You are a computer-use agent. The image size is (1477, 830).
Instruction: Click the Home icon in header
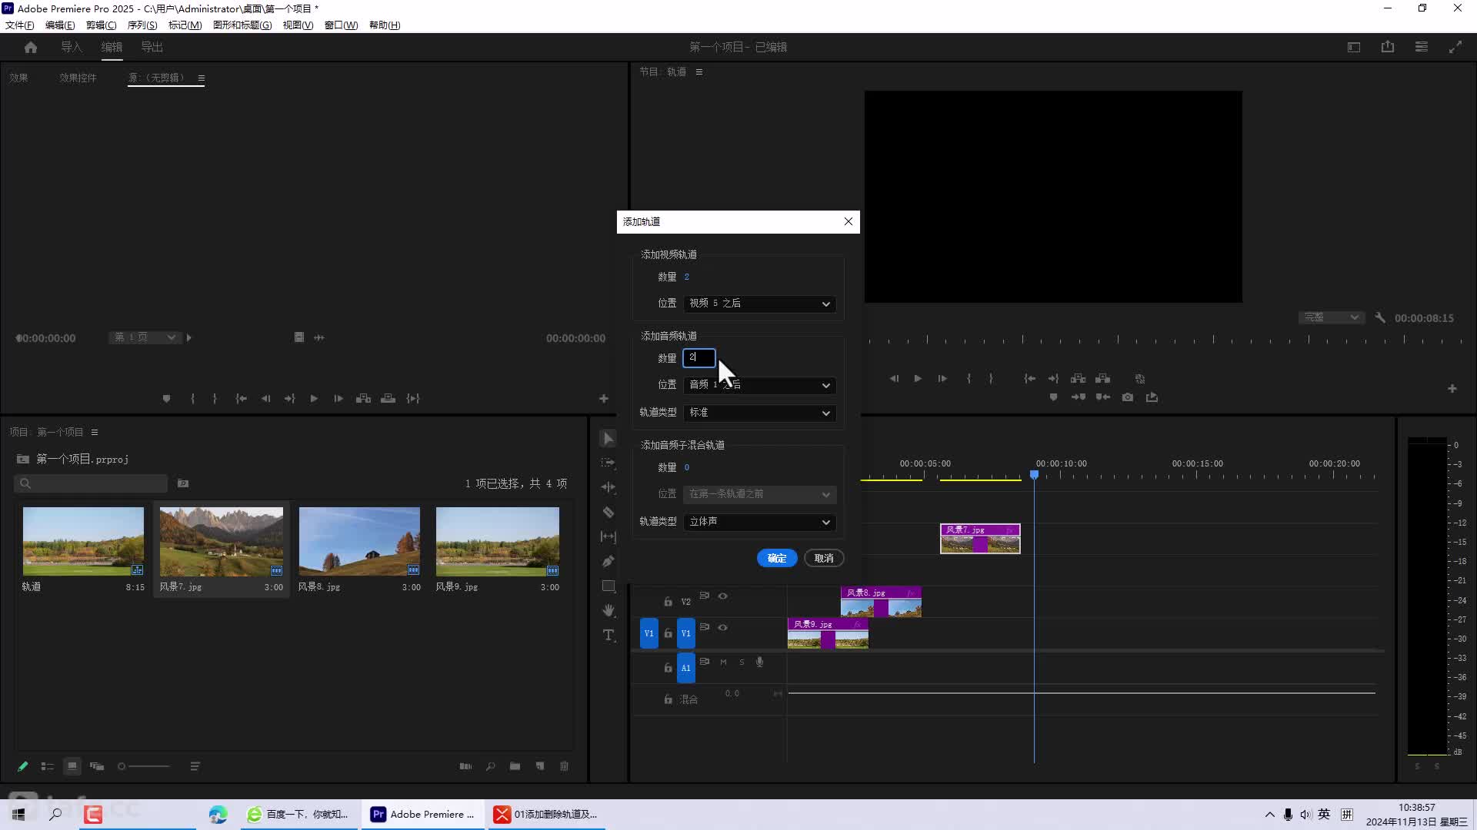tap(31, 47)
